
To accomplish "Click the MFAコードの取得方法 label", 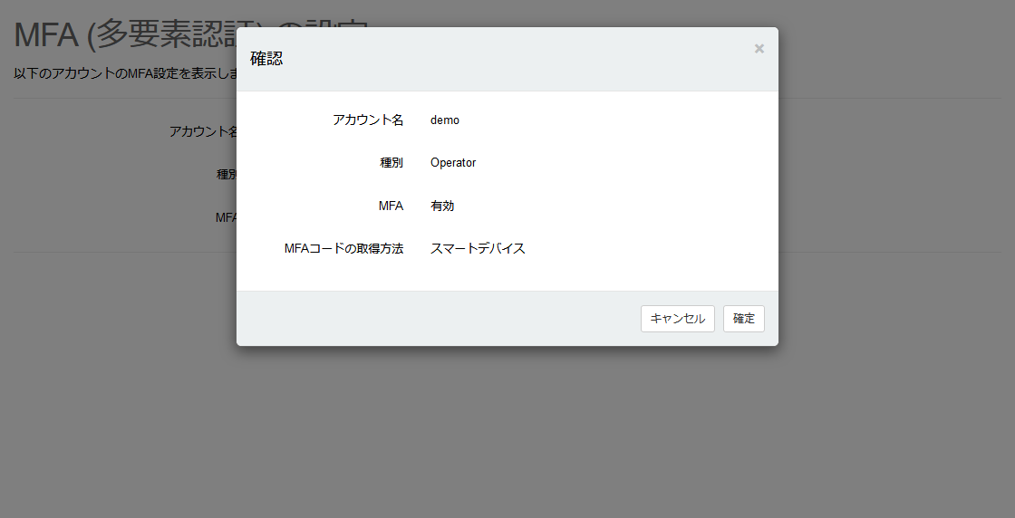I will pos(343,248).
